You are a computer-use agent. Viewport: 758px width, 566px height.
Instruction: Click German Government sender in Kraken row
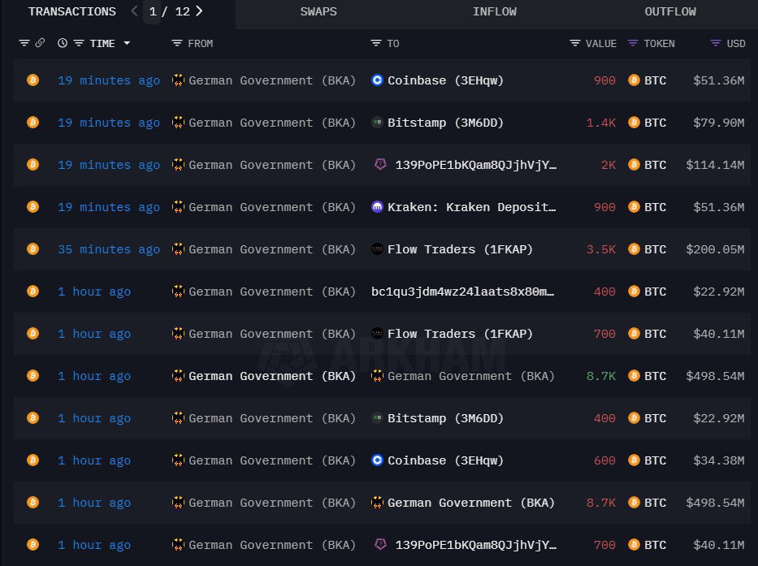coord(272,207)
